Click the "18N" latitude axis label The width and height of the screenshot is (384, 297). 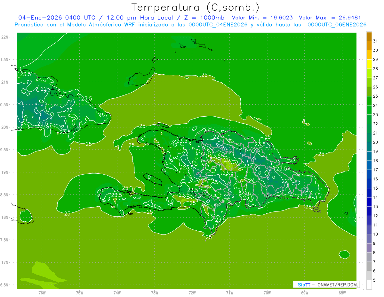click(5, 217)
